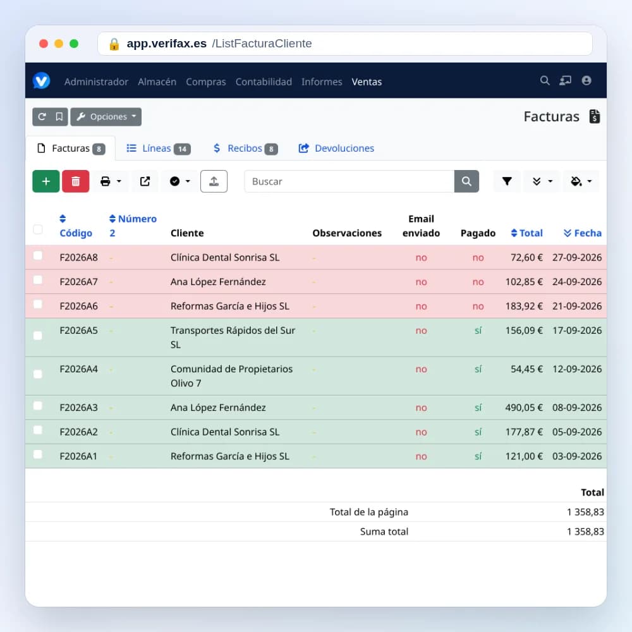Tick the checkbox for invoice F2026A5
Screen dimensions: 632x632
[38, 336]
